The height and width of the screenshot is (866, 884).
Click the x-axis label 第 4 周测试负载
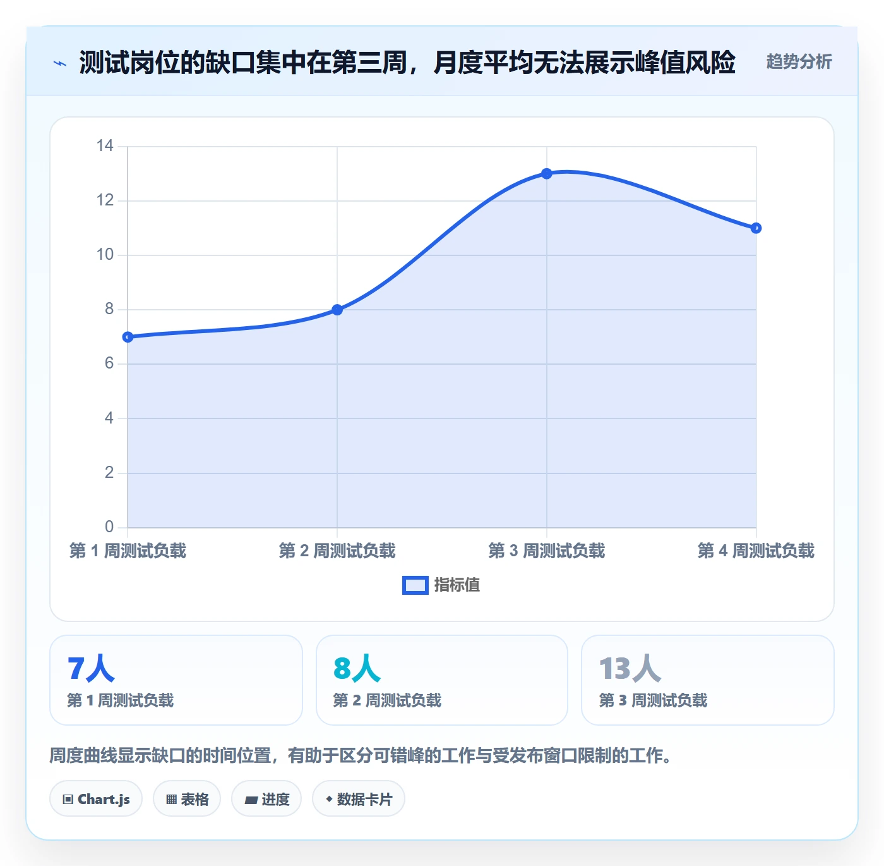[756, 551]
